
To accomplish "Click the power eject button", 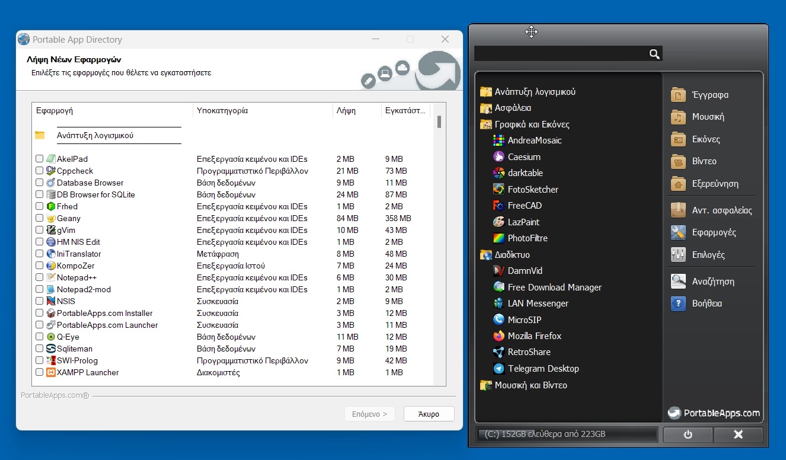I will pos(688,435).
